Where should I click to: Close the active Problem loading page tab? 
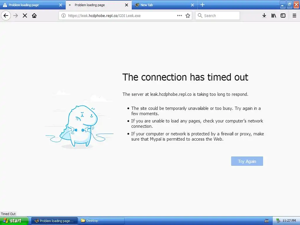tap(127, 5)
